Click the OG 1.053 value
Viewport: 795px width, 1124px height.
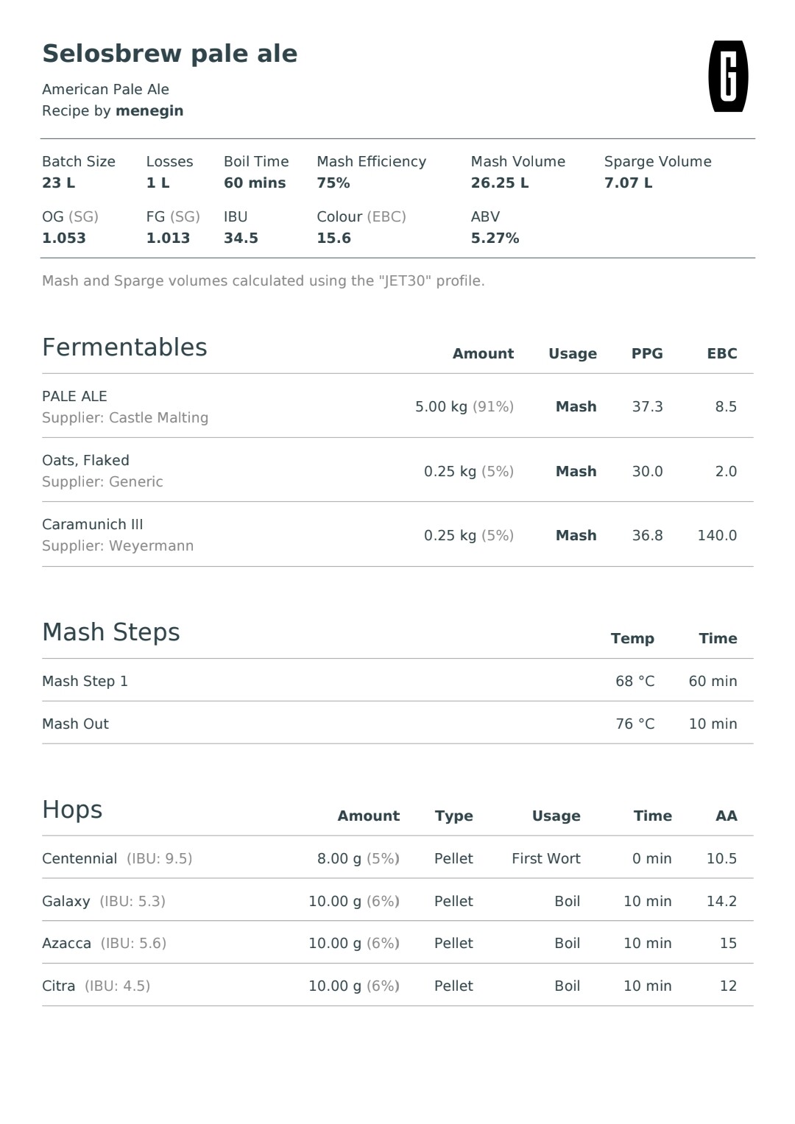point(64,238)
